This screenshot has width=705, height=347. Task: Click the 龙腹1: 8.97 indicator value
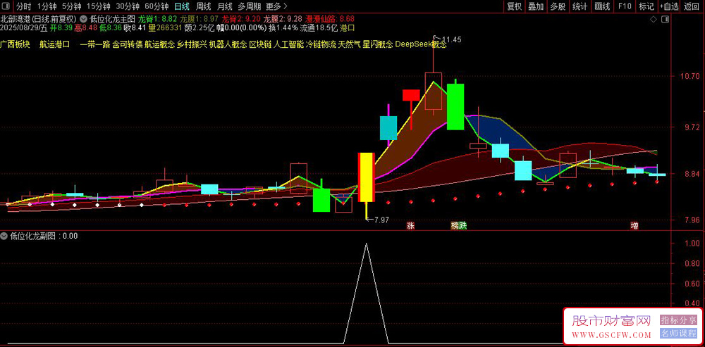(200, 19)
